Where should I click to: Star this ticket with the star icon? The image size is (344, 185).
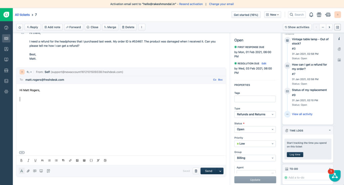click(x=20, y=27)
